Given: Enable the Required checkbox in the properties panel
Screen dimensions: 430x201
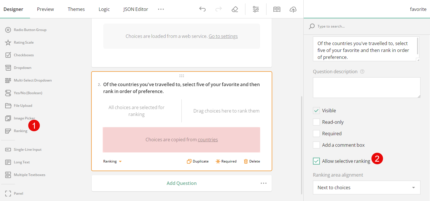Looking at the screenshot, I should (316, 133).
